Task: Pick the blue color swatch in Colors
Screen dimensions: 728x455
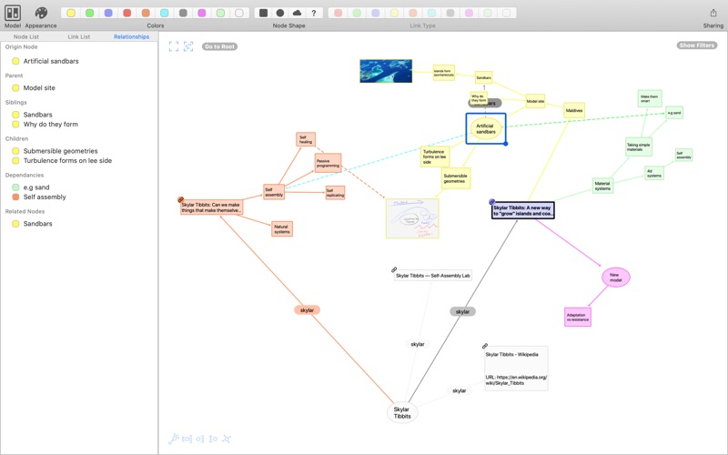Action: tap(108, 14)
